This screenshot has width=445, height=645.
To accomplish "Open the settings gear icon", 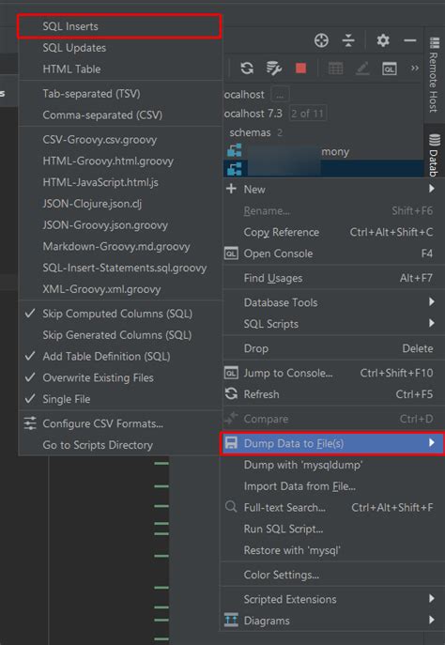I will pyautogui.click(x=383, y=40).
